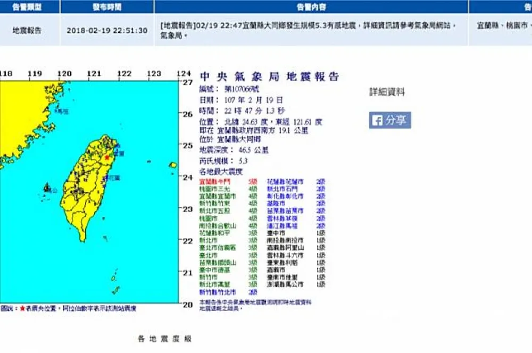Select the 2018-02-19 22:51:30 timestamp cell
Screen dimensions: 532x353
pyautogui.click(x=107, y=30)
